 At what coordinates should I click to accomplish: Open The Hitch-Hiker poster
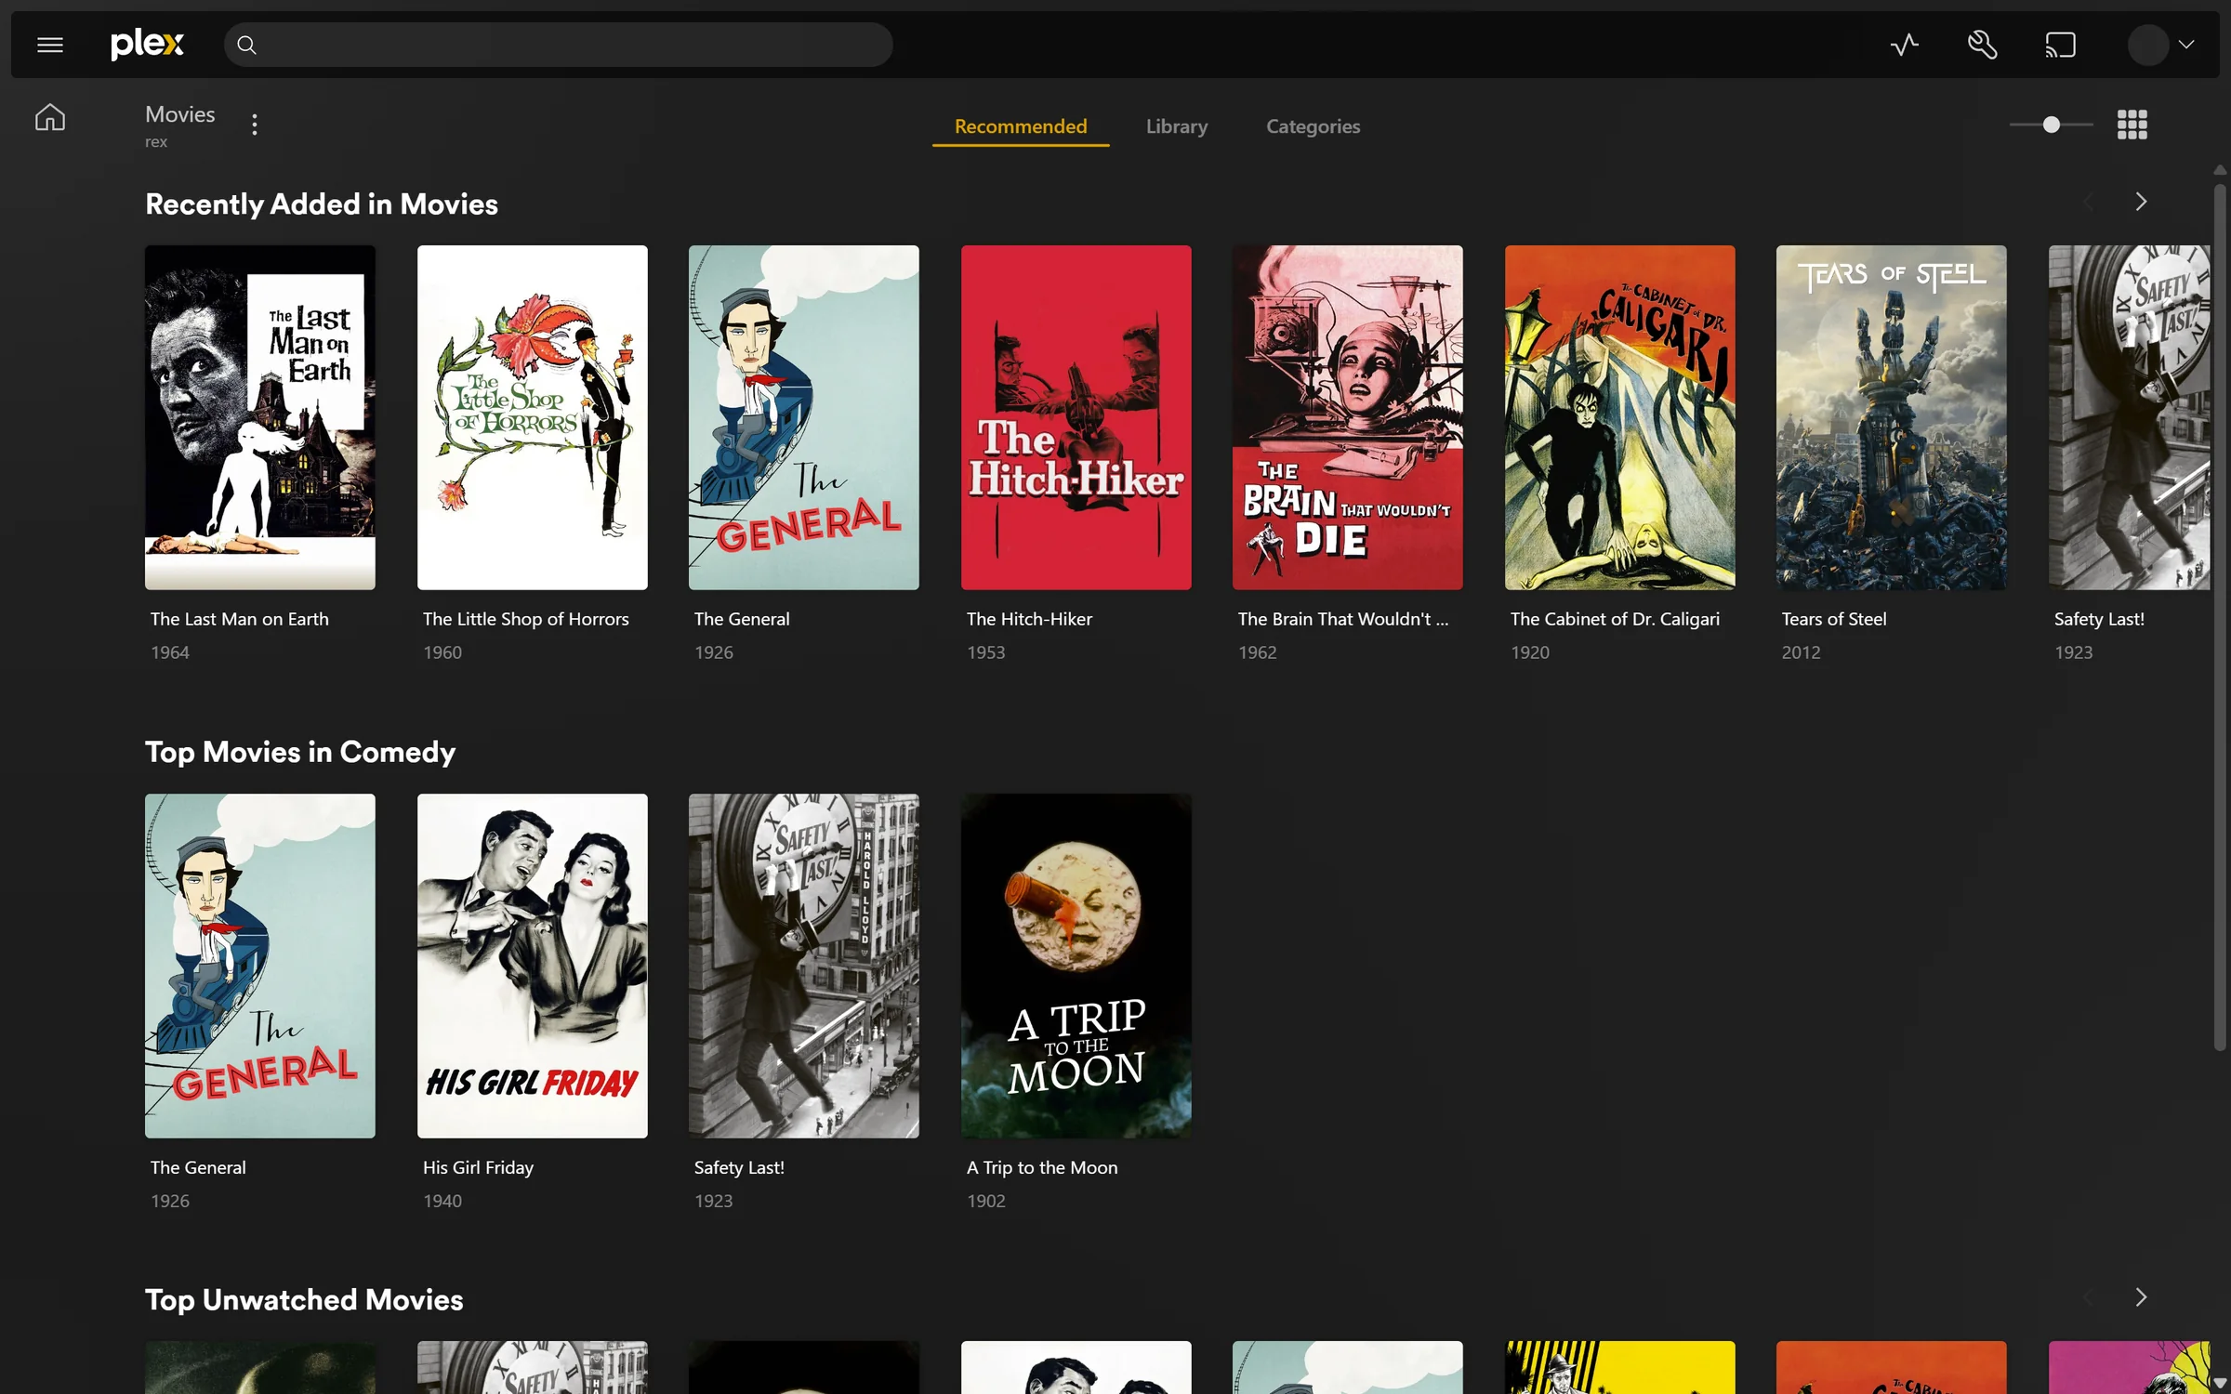1076,417
